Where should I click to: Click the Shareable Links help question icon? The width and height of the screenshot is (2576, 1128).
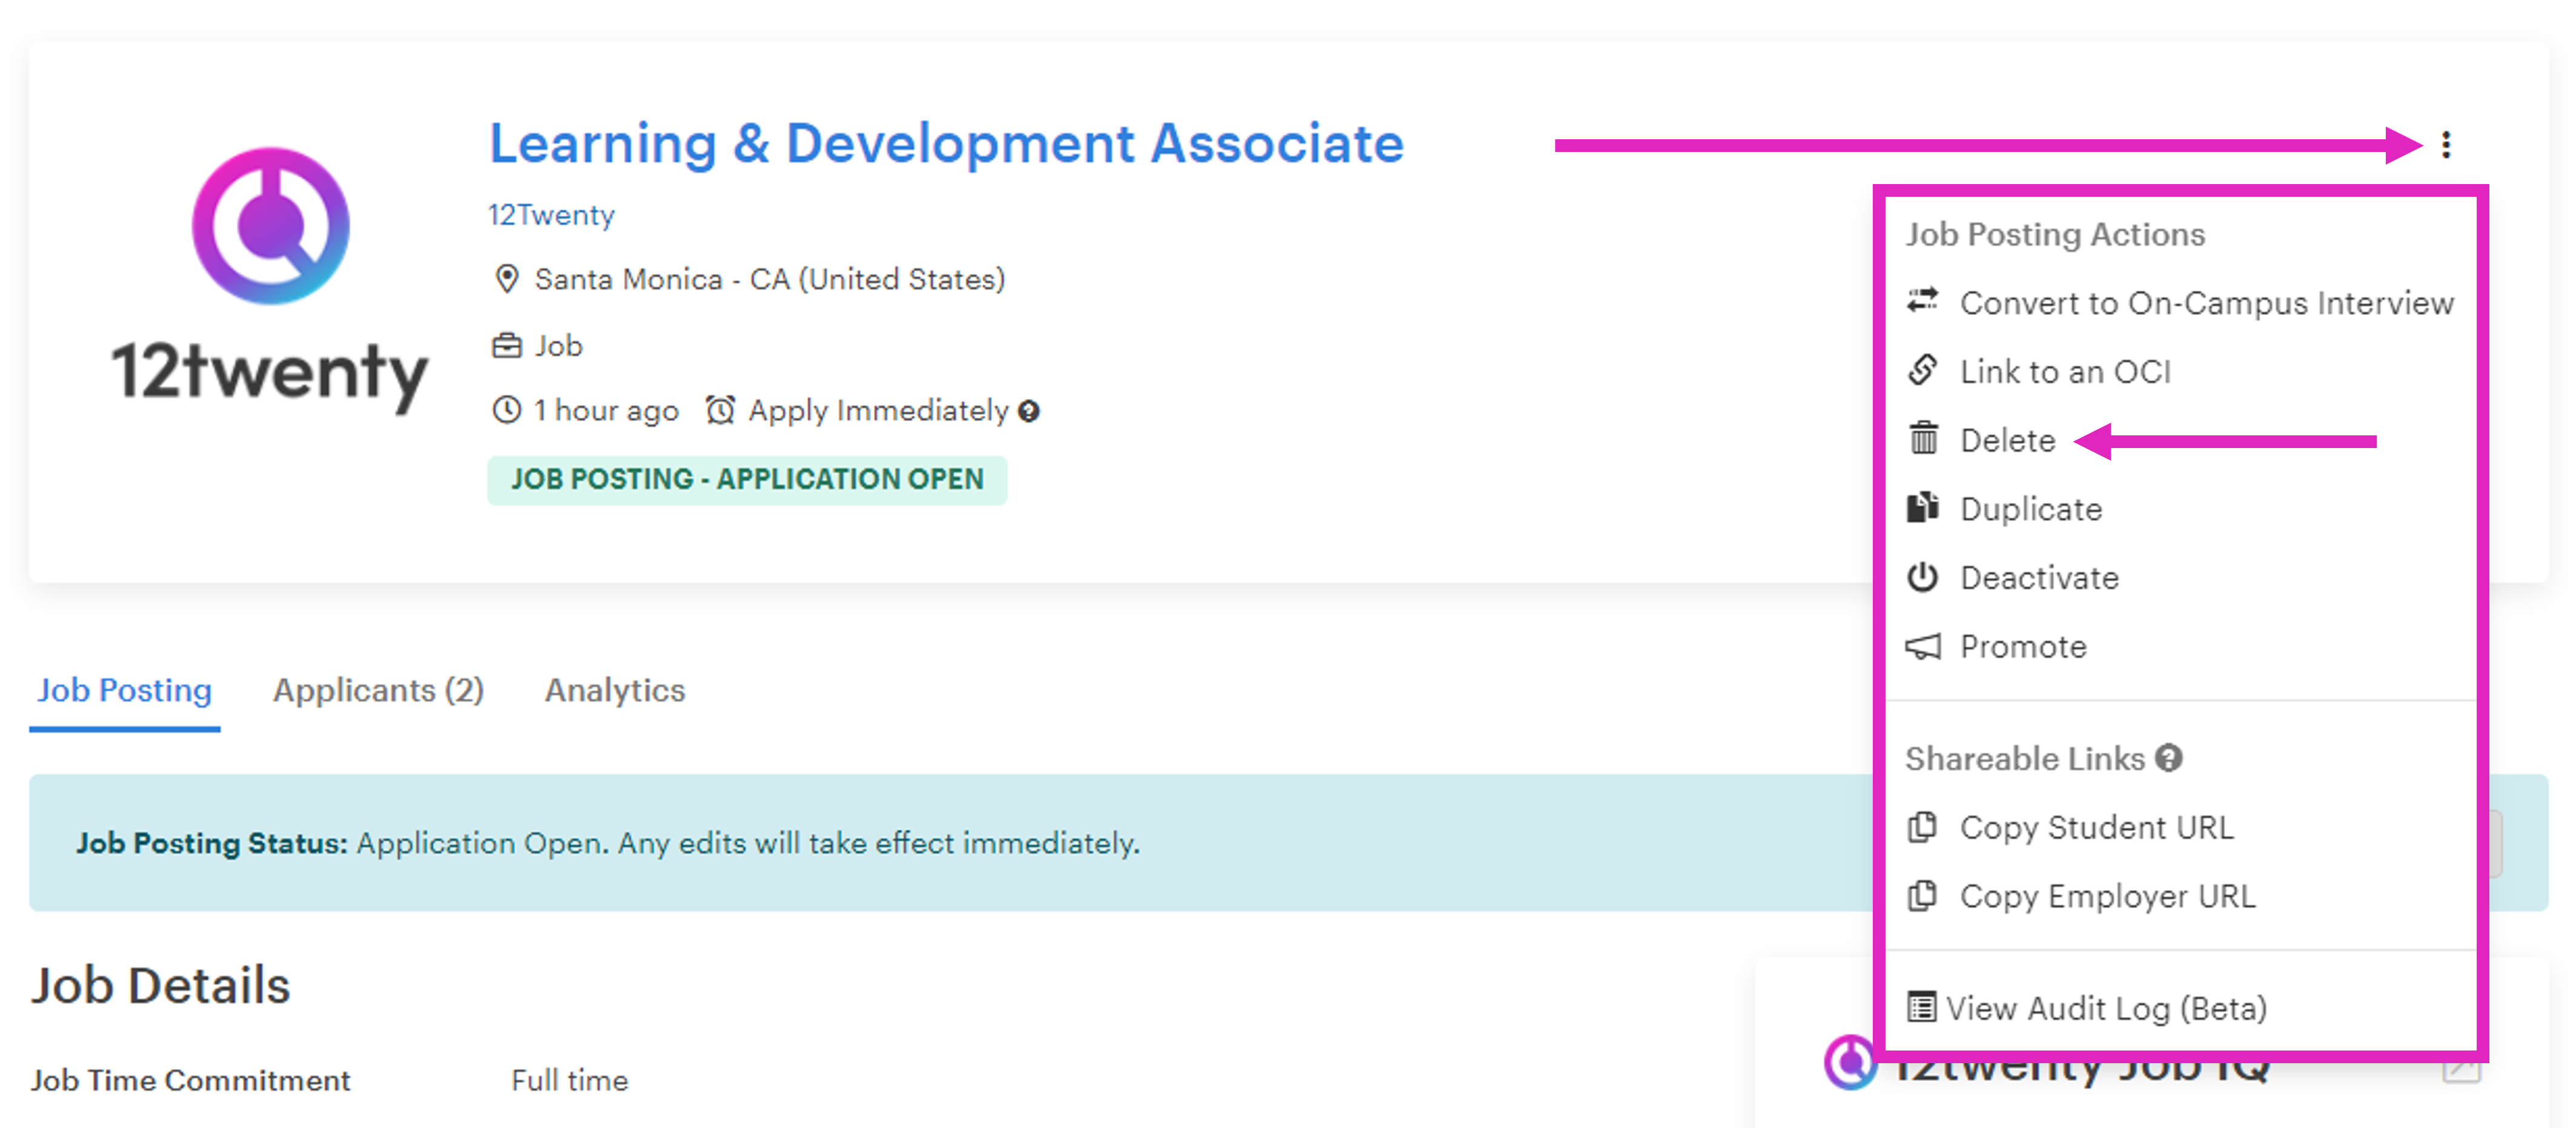point(2168,758)
